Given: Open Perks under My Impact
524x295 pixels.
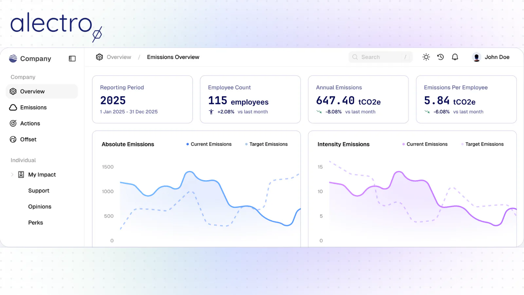Looking at the screenshot, I should pyautogui.click(x=35, y=223).
